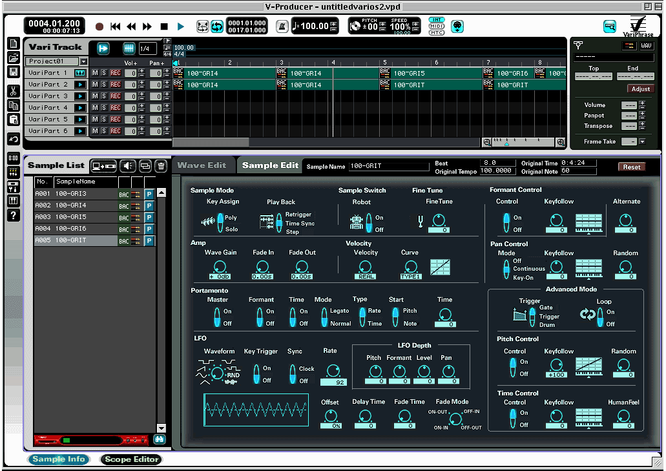Screen dimensions: 666x471
Task: Click the Reset button
Action: pyautogui.click(x=632, y=167)
